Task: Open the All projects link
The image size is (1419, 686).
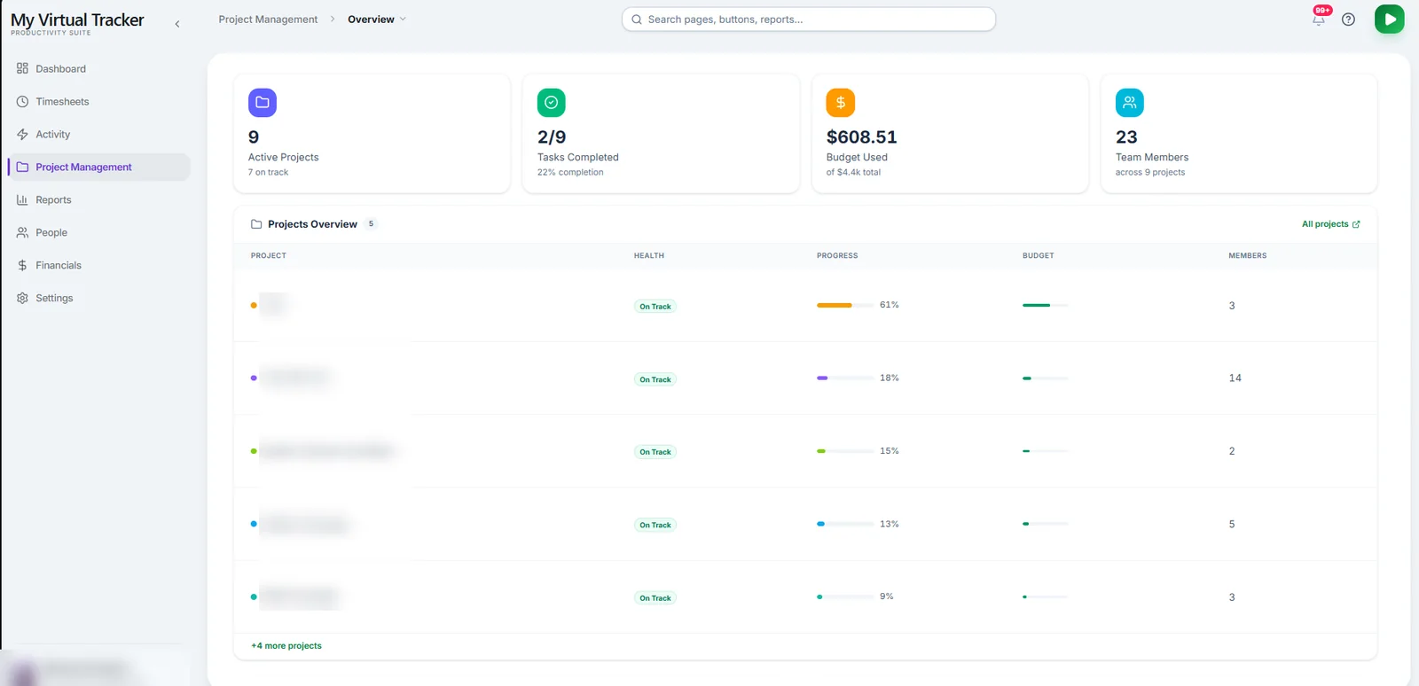Action: (1330, 224)
